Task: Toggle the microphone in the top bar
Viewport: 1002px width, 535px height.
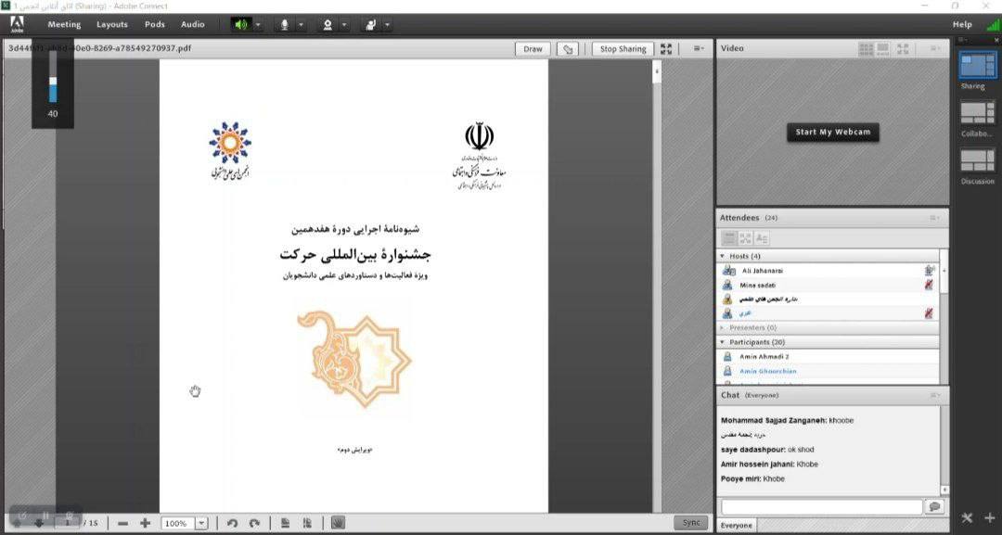Action: click(x=284, y=24)
